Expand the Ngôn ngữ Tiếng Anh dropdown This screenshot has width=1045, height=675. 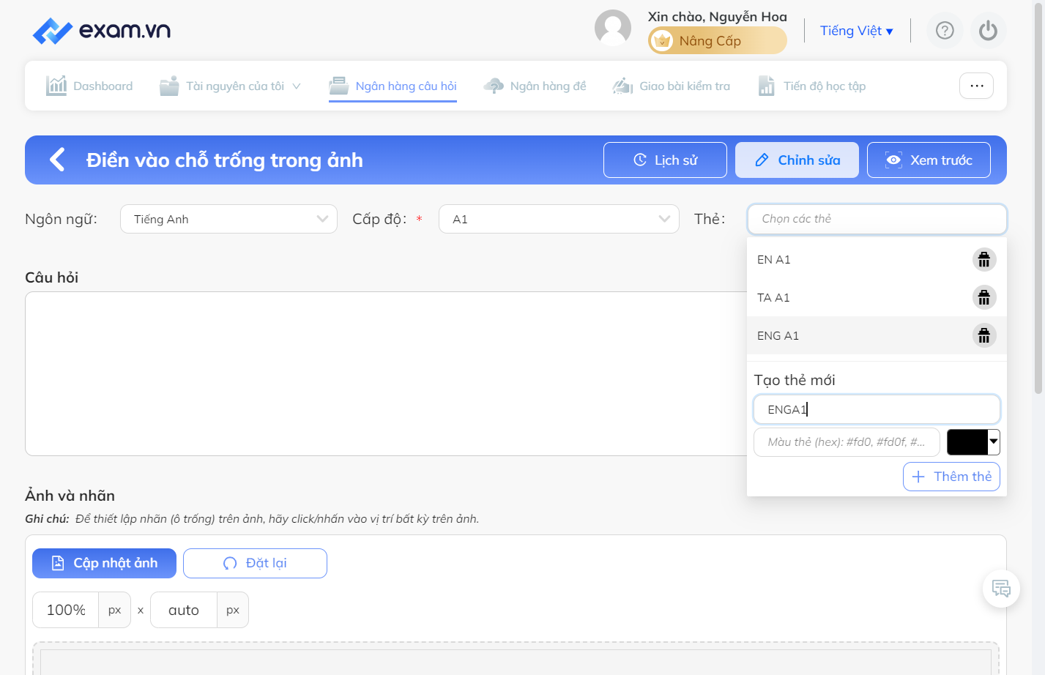point(228,219)
